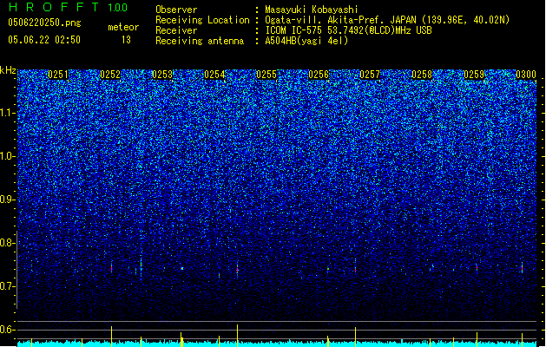This screenshot has height=347, width=546.
Task: Click the 0254 time marker
Action: (x=214, y=75)
